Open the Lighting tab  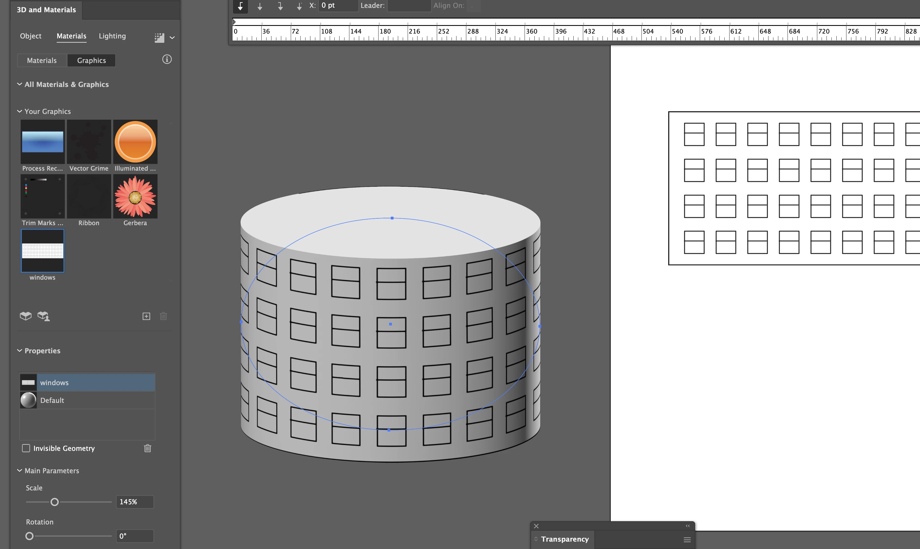(112, 36)
